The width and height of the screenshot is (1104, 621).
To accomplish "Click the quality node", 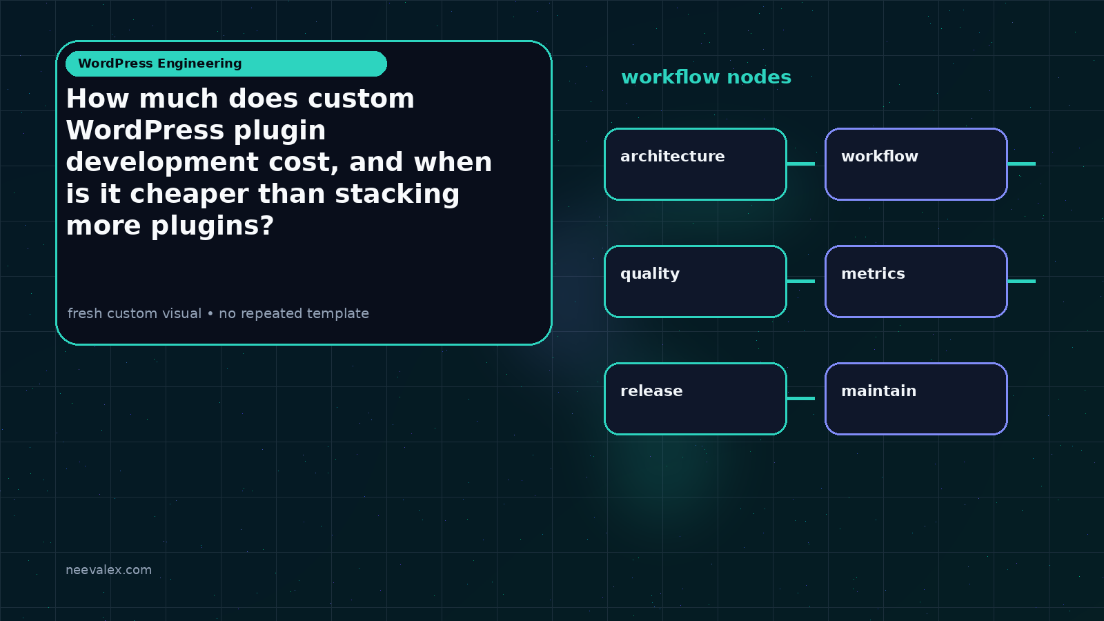I will click(x=696, y=282).
